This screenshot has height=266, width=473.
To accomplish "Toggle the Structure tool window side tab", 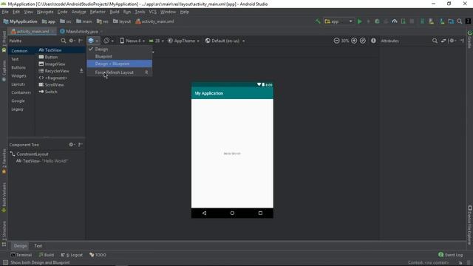I will [4, 233].
